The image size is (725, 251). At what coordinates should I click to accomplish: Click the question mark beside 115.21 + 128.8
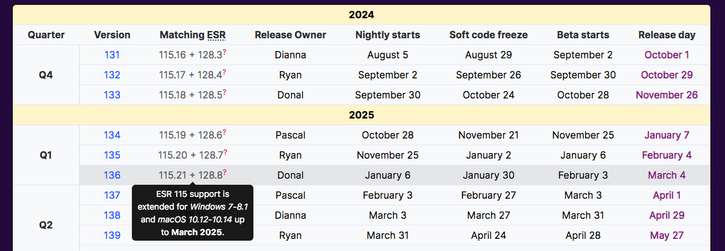(225, 173)
